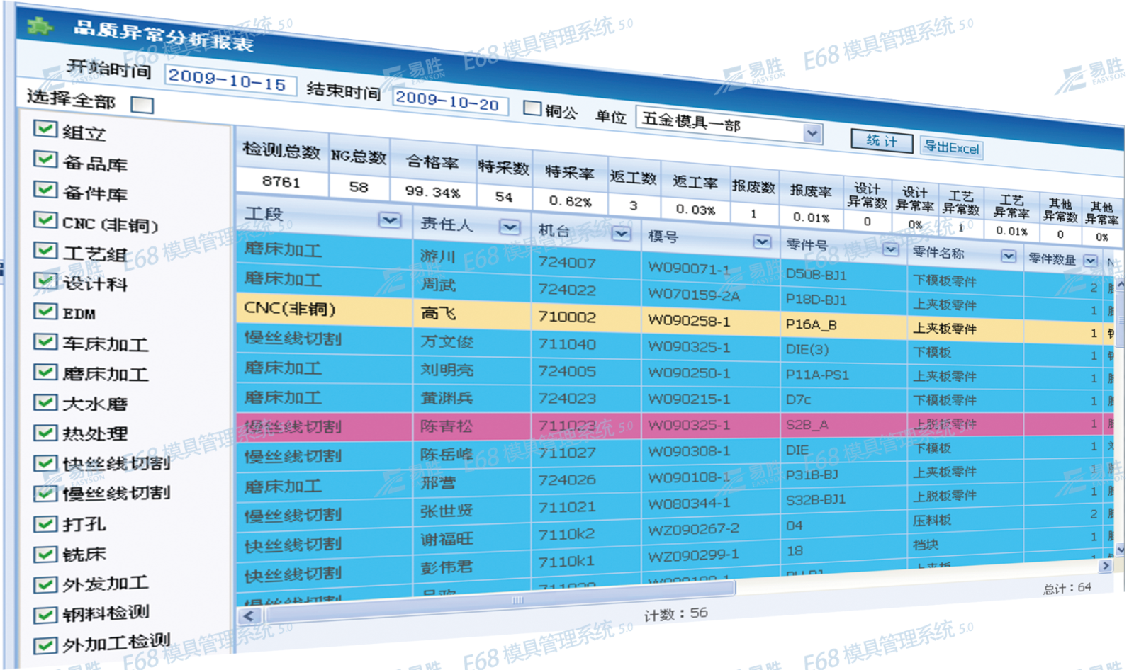Toggle the 钢料检测 checkbox
This screenshot has width=1134, height=670.
tap(45, 614)
